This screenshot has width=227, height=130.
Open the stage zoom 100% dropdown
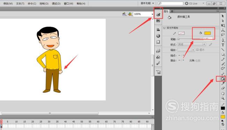pyautogui.click(x=152, y=14)
